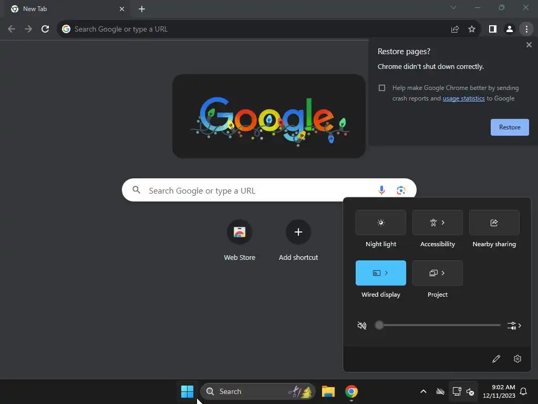Search by image with Google Lens icon
Viewport: 538px width, 404px height.
pos(401,190)
